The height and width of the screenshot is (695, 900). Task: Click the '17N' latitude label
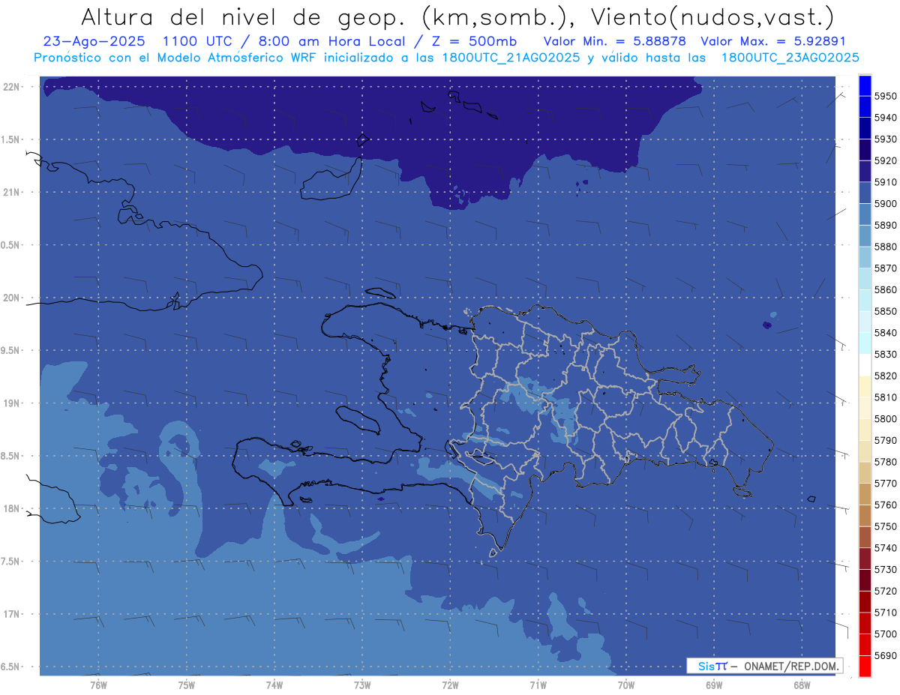coord(13,614)
